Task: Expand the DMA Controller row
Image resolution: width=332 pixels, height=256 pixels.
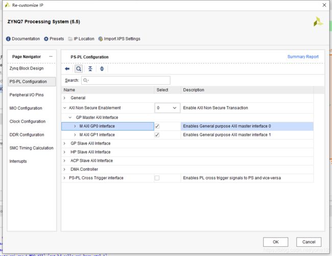Action: click(x=64, y=170)
